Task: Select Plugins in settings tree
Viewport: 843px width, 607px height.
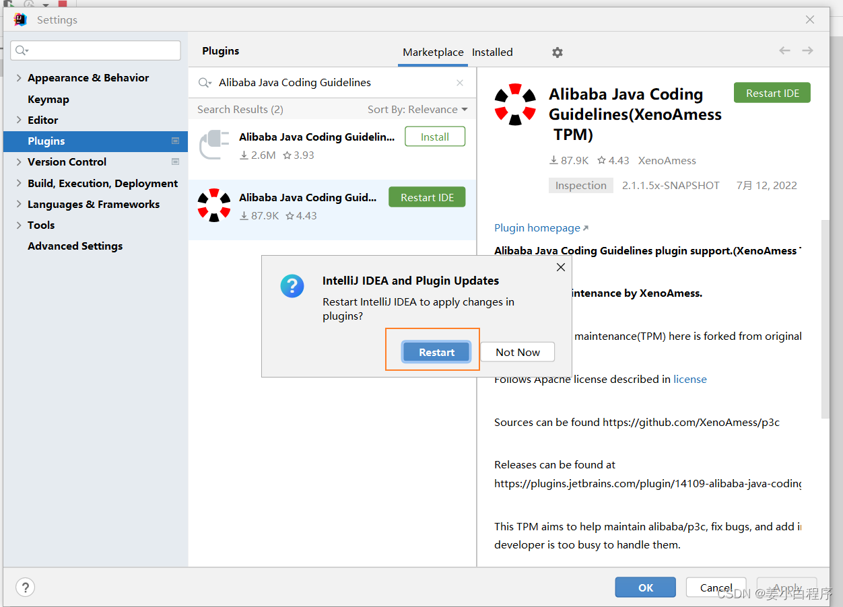Action: pyautogui.click(x=96, y=141)
